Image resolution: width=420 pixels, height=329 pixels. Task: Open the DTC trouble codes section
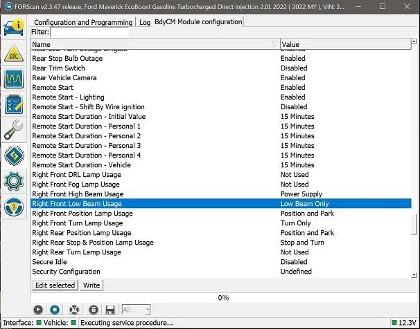point(14,53)
